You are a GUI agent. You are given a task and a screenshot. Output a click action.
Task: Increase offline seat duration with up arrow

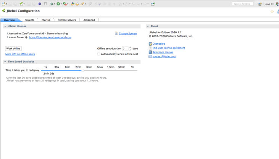click(130, 47)
